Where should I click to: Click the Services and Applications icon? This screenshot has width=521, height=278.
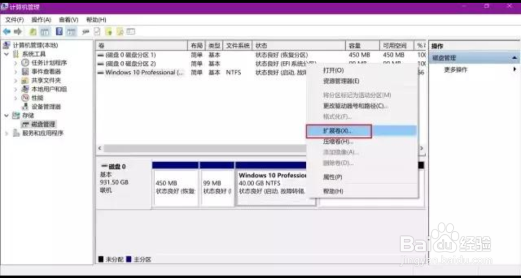pyautogui.click(x=16, y=133)
